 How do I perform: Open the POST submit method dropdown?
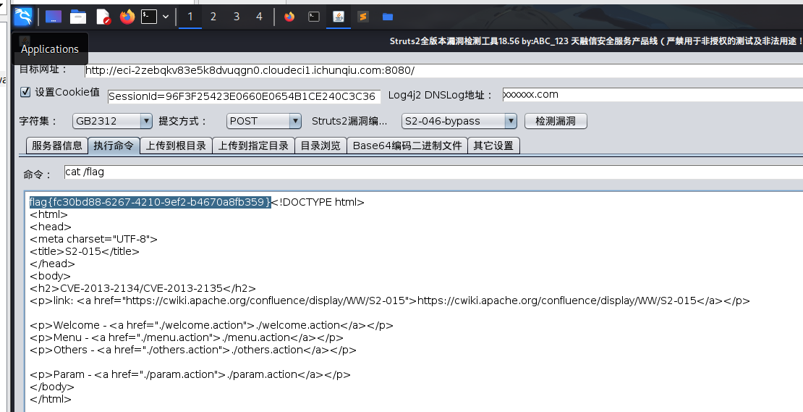[x=264, y=121]
